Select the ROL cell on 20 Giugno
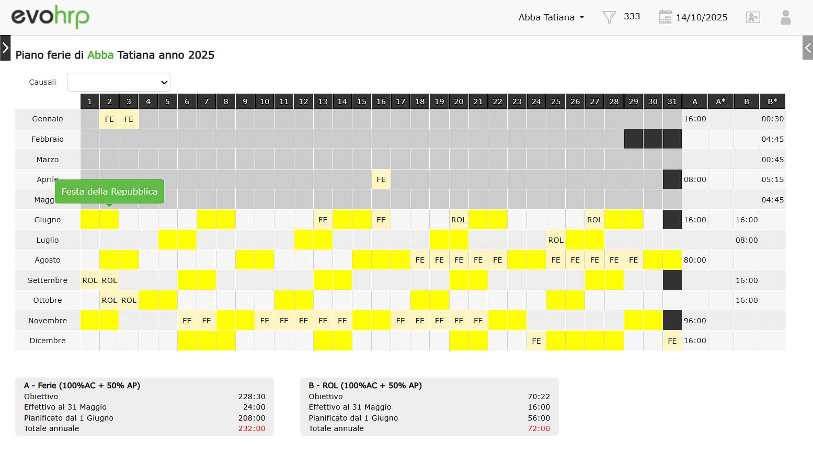 [x=459, y=220]
